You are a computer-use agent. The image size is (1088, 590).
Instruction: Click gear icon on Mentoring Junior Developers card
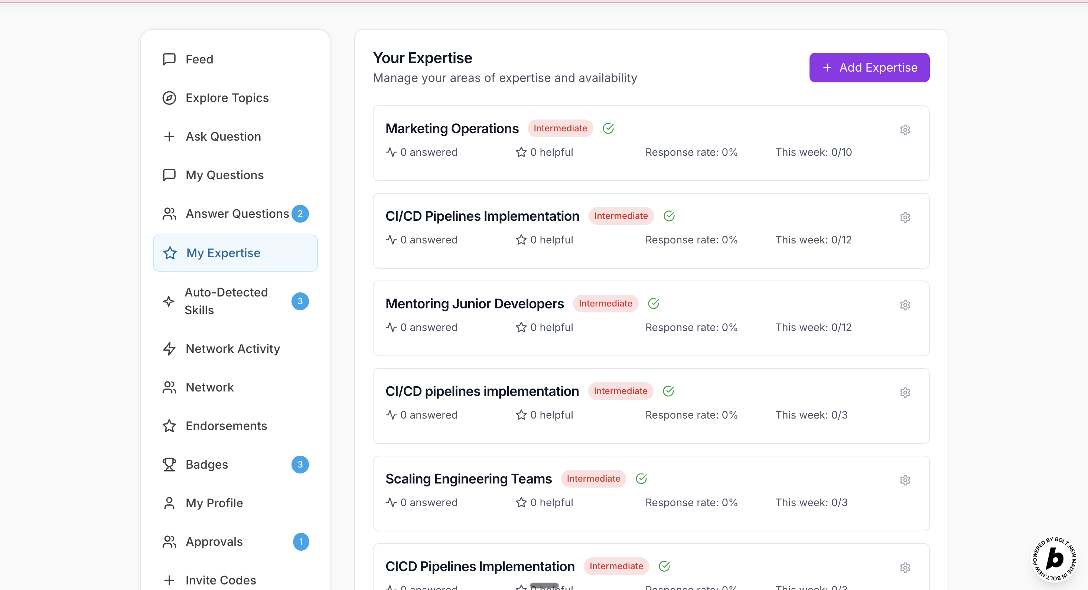coord(905,305)
